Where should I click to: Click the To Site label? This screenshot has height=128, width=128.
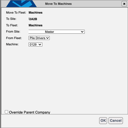[11, 19]
